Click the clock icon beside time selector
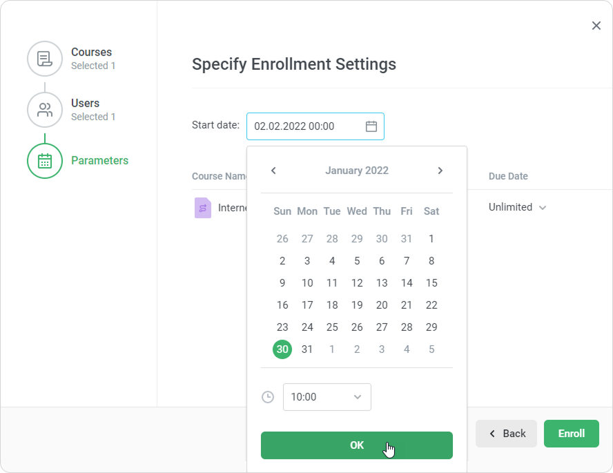613x473 pixels. pos(268,397)
